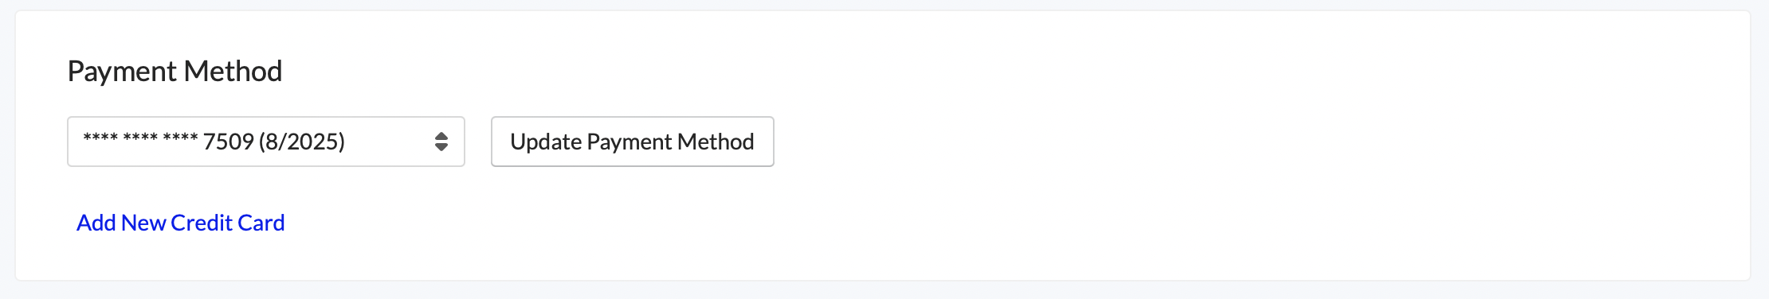Click the words Credit Card in blue link
Viewport: 1769px width, 299px height.
pyautogui.click(x=228, y=223)
